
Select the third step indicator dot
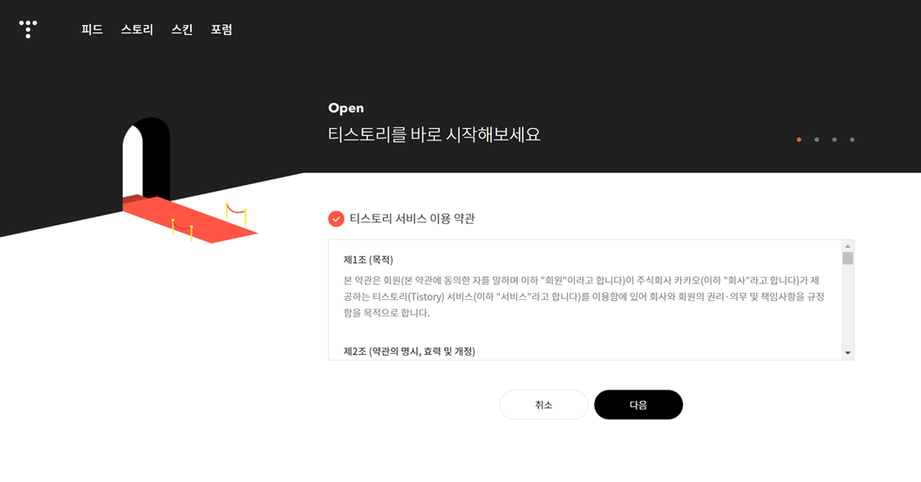click(x=834, y=139)
